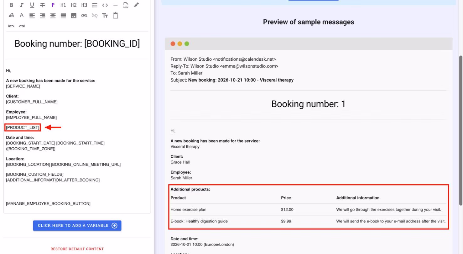463x254 pixels.
Task: Redo the last edit
Action: point(22,26)
